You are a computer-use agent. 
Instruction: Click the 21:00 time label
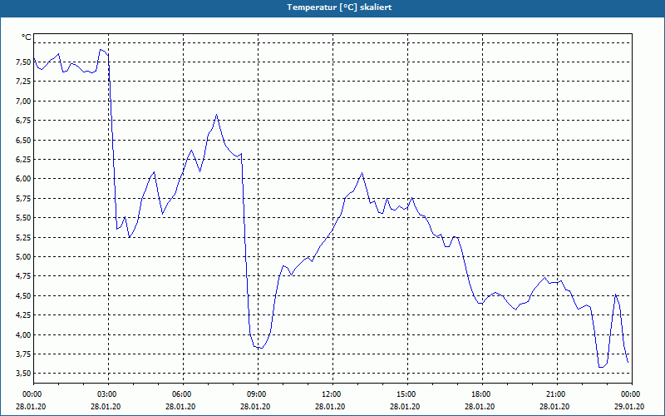click(554, 394)
